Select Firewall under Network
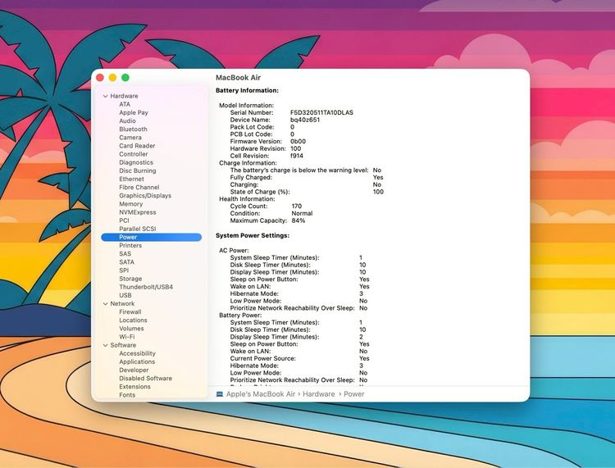The image size is (615, 468). [130, 312]
